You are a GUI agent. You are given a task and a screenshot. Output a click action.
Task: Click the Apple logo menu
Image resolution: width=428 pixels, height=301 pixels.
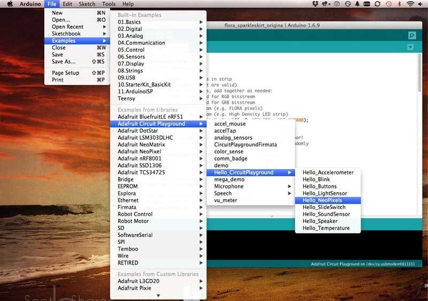(9, 4)
